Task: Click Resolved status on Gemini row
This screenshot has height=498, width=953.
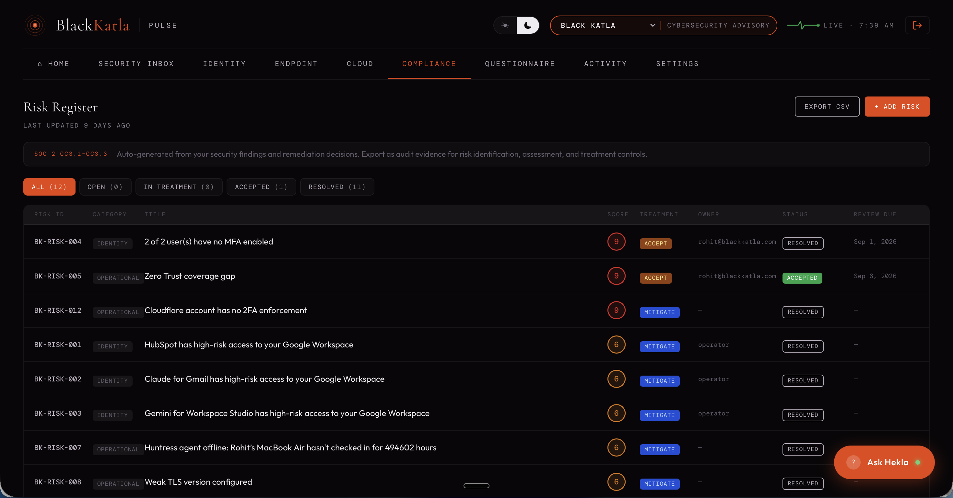Action: tap(803, 415)
